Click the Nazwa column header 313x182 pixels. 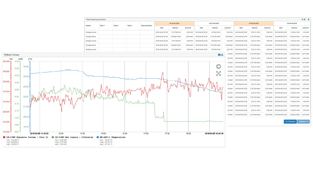[88, 25]
